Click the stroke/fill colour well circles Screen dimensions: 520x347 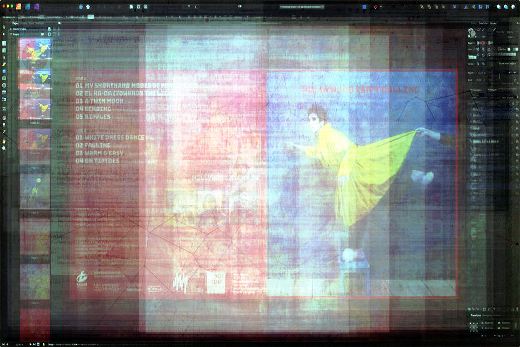coord(472,33)
